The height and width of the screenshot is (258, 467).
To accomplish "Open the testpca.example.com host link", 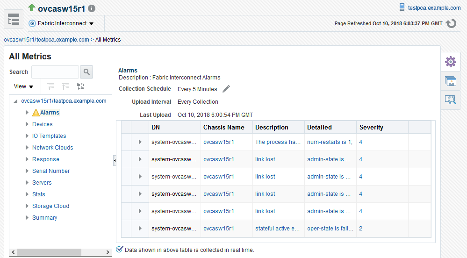I will pyautogui.click(x=434, y=8).
